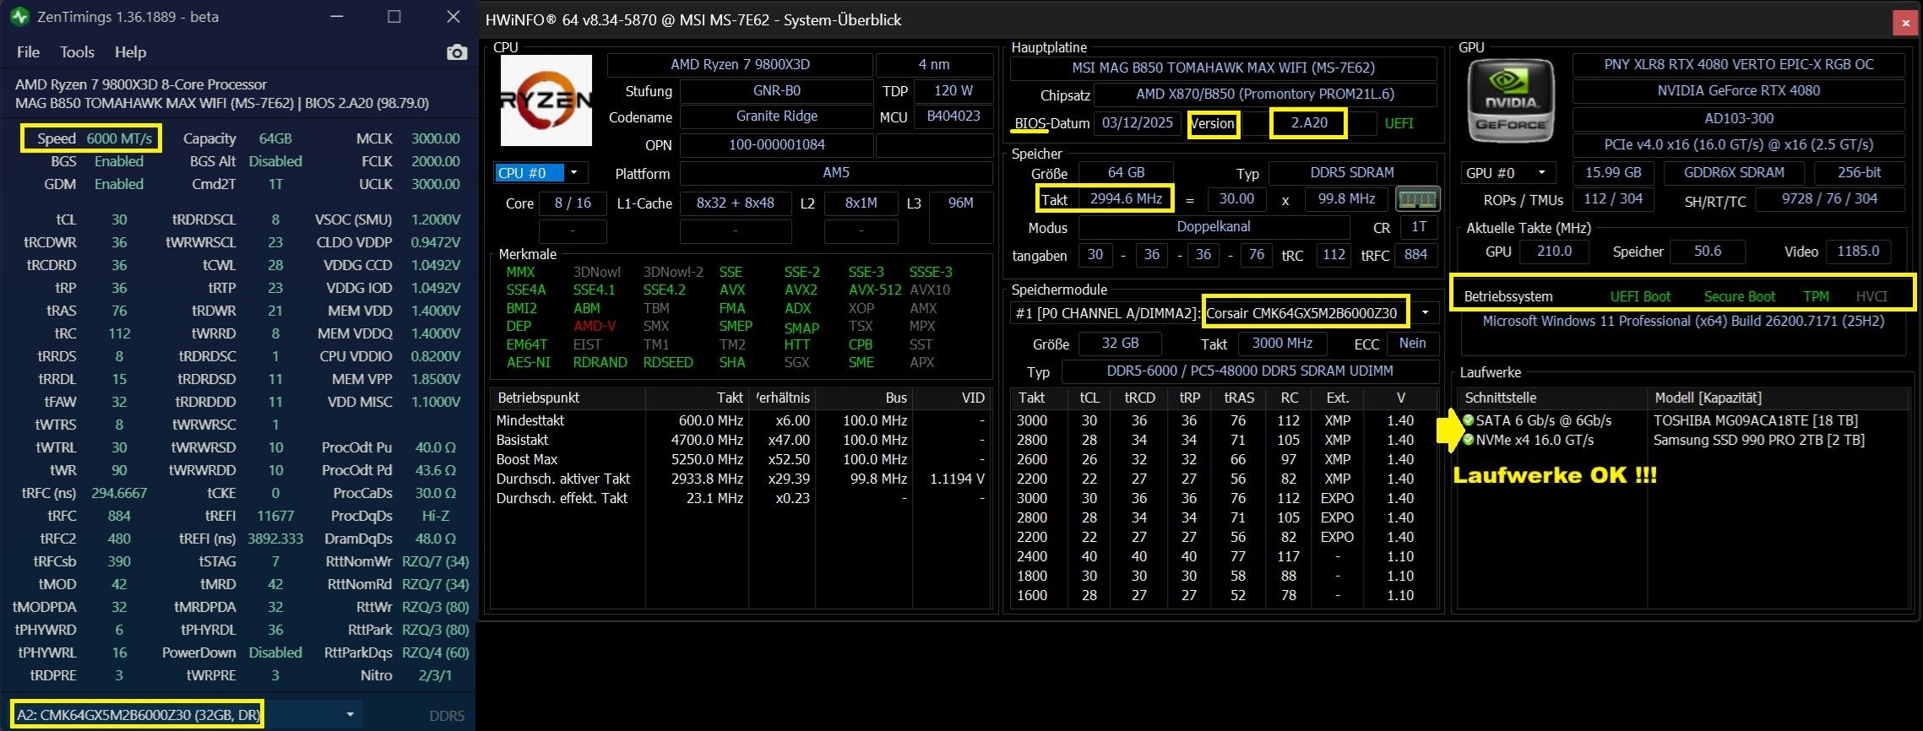Open the CPU #0 selector dropdown

click(540, 173)
